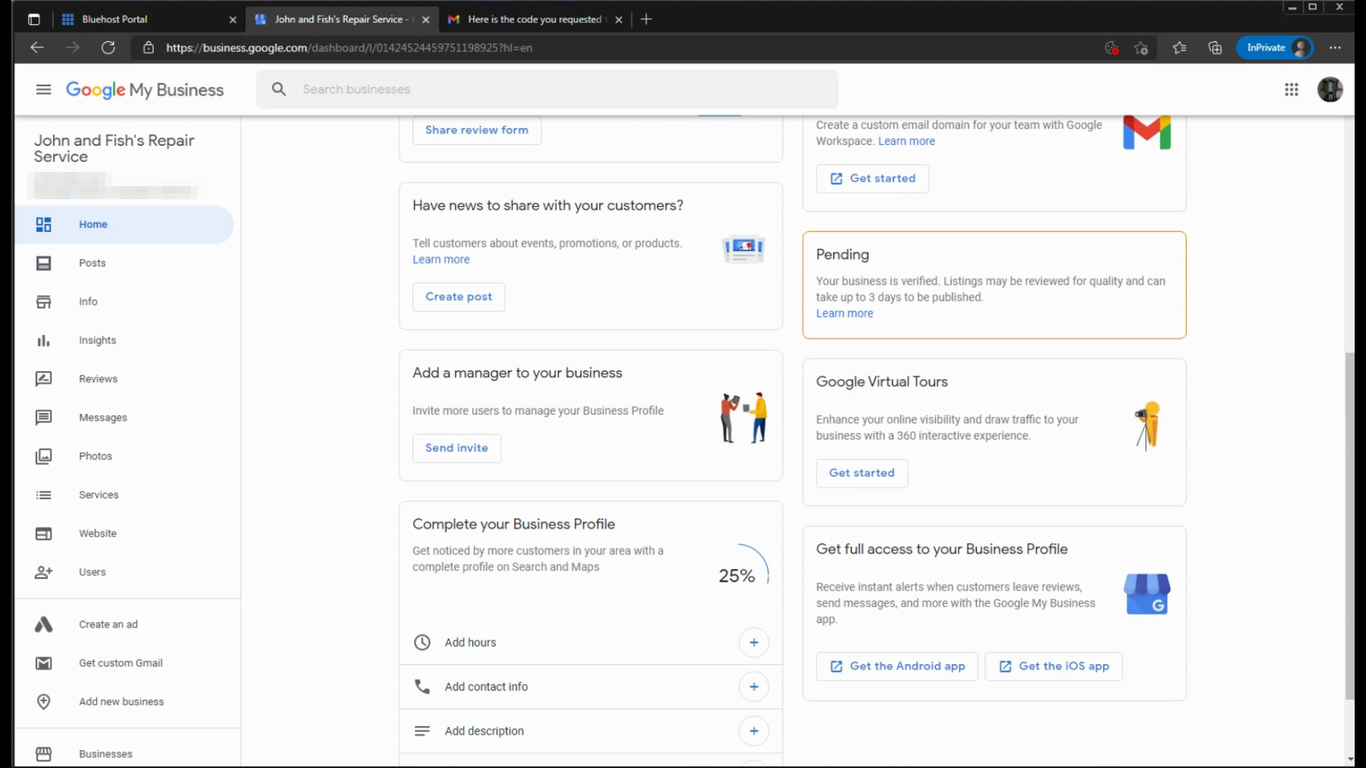This screenshot has width=1366, height=768.
Task: Click Get the Android app button
Action: [x=896, y=666]
